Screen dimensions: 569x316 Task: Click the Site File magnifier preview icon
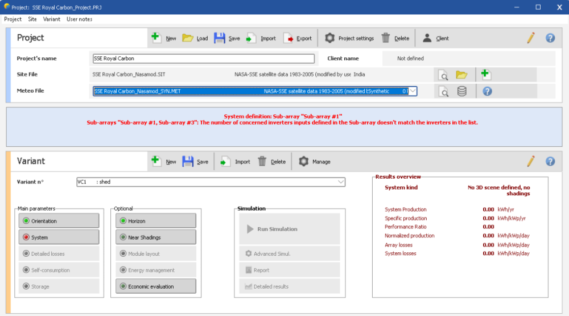point(443,75)
